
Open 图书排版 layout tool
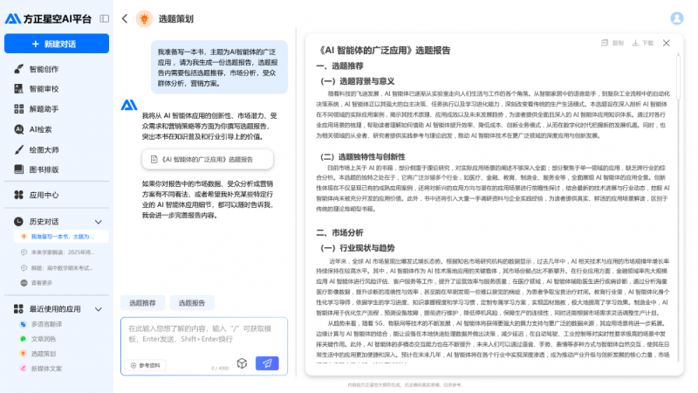(44, 169)
